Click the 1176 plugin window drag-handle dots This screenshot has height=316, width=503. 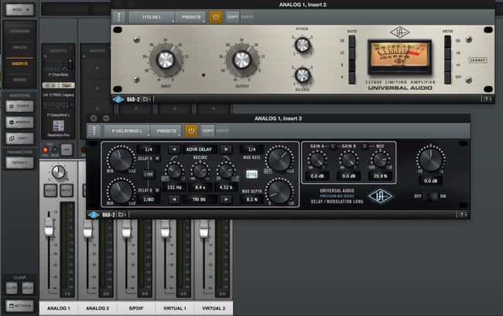118,15
